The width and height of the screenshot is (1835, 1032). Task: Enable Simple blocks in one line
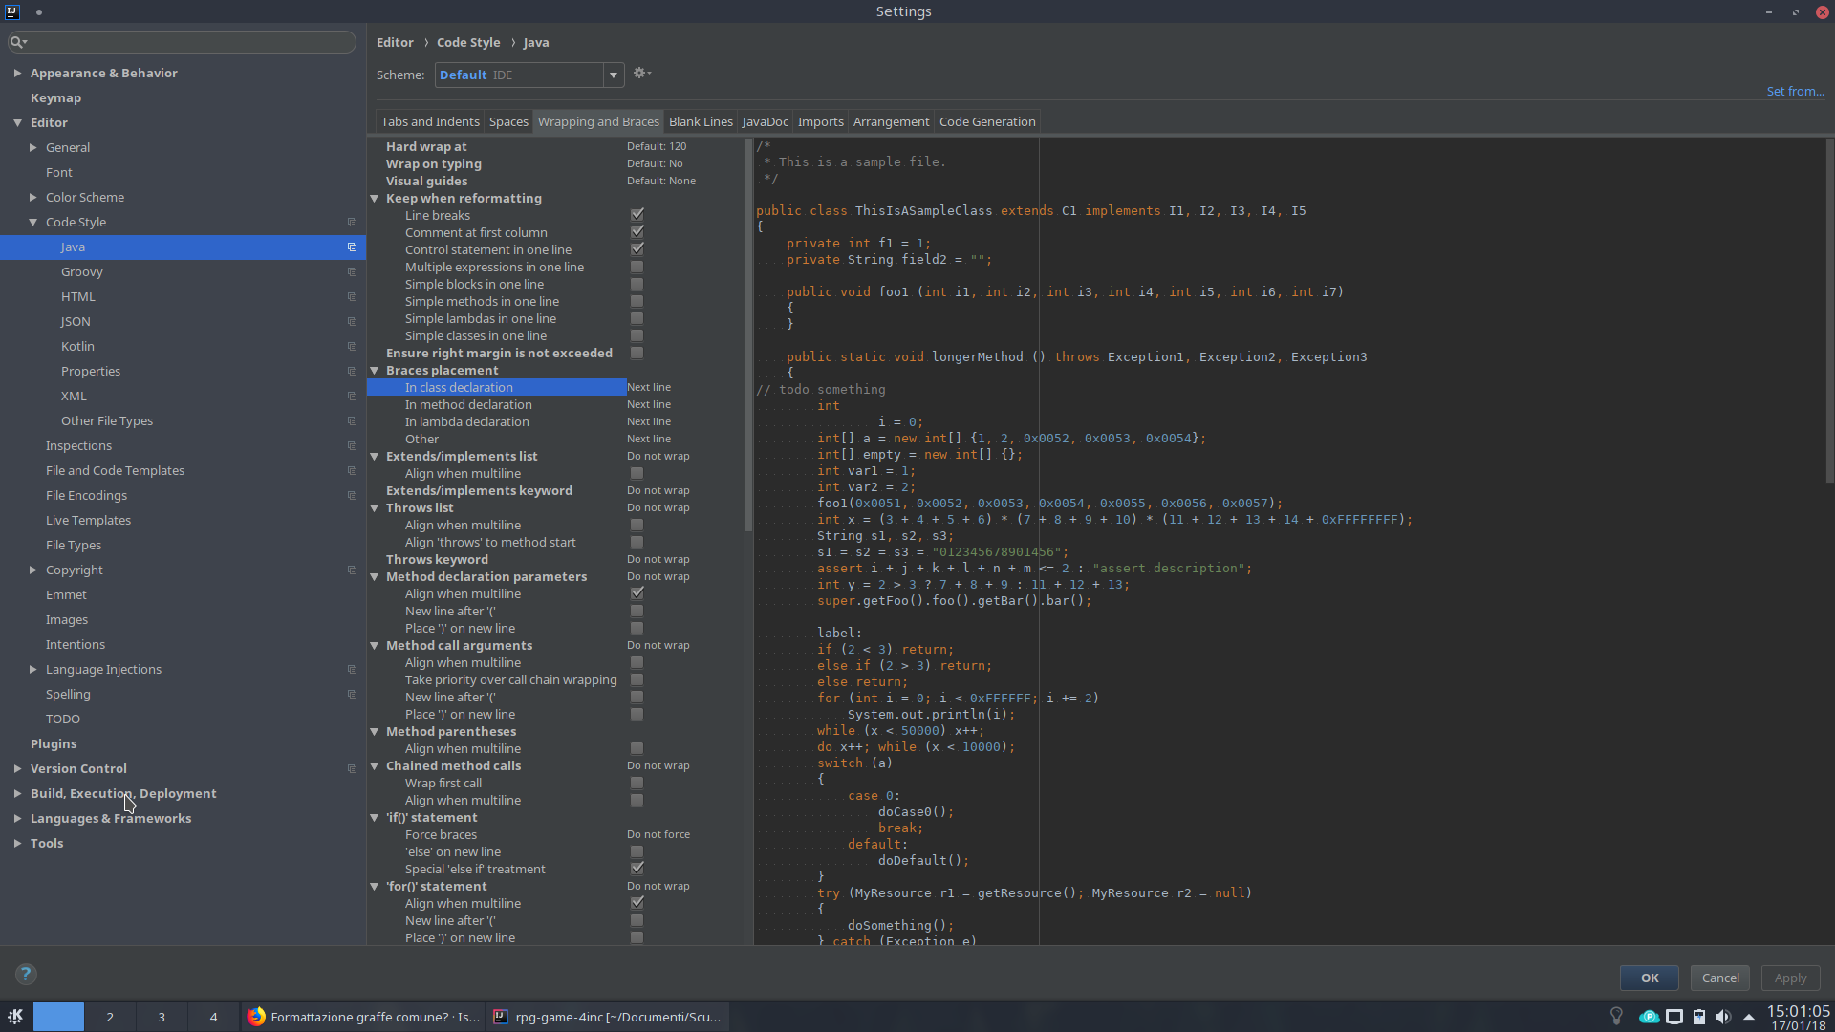tap(637, 285)
